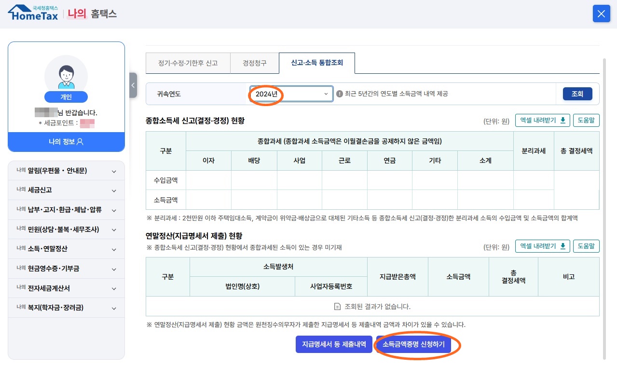The height and width of the screenshot is (366, 617).
Task: Expand the 나의 복지(학자금·장려금) menu
Action: point(66,308)
